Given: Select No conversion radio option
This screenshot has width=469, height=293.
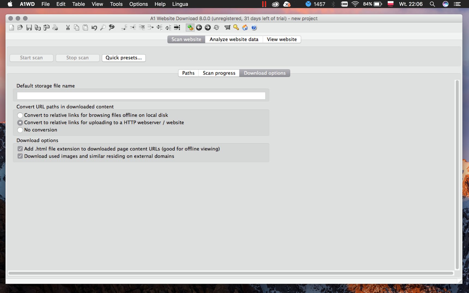Looking at the screenshot, I should [20, 130].
